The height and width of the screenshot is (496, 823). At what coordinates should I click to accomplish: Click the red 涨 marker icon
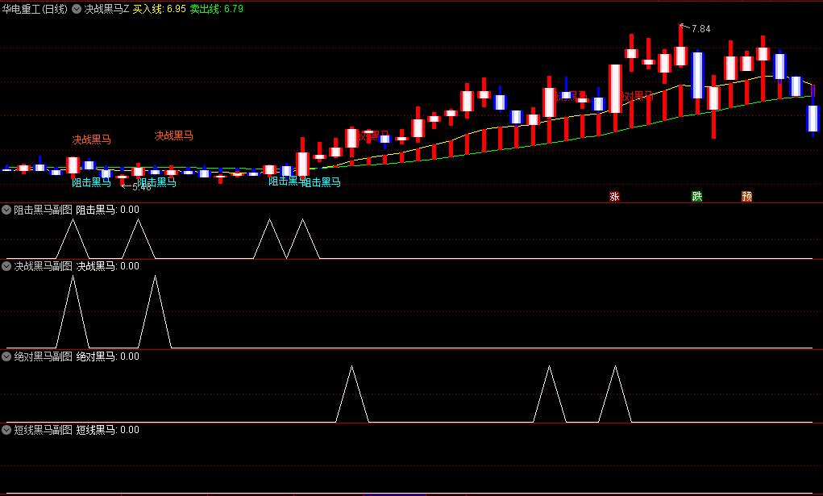coord(614,197)
